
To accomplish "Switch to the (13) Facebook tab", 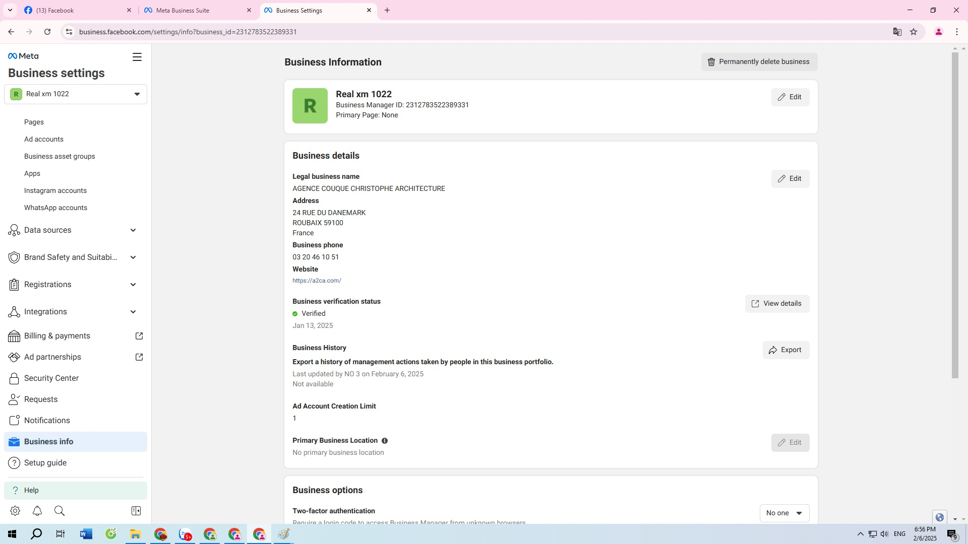I will [x=78, y=10].
